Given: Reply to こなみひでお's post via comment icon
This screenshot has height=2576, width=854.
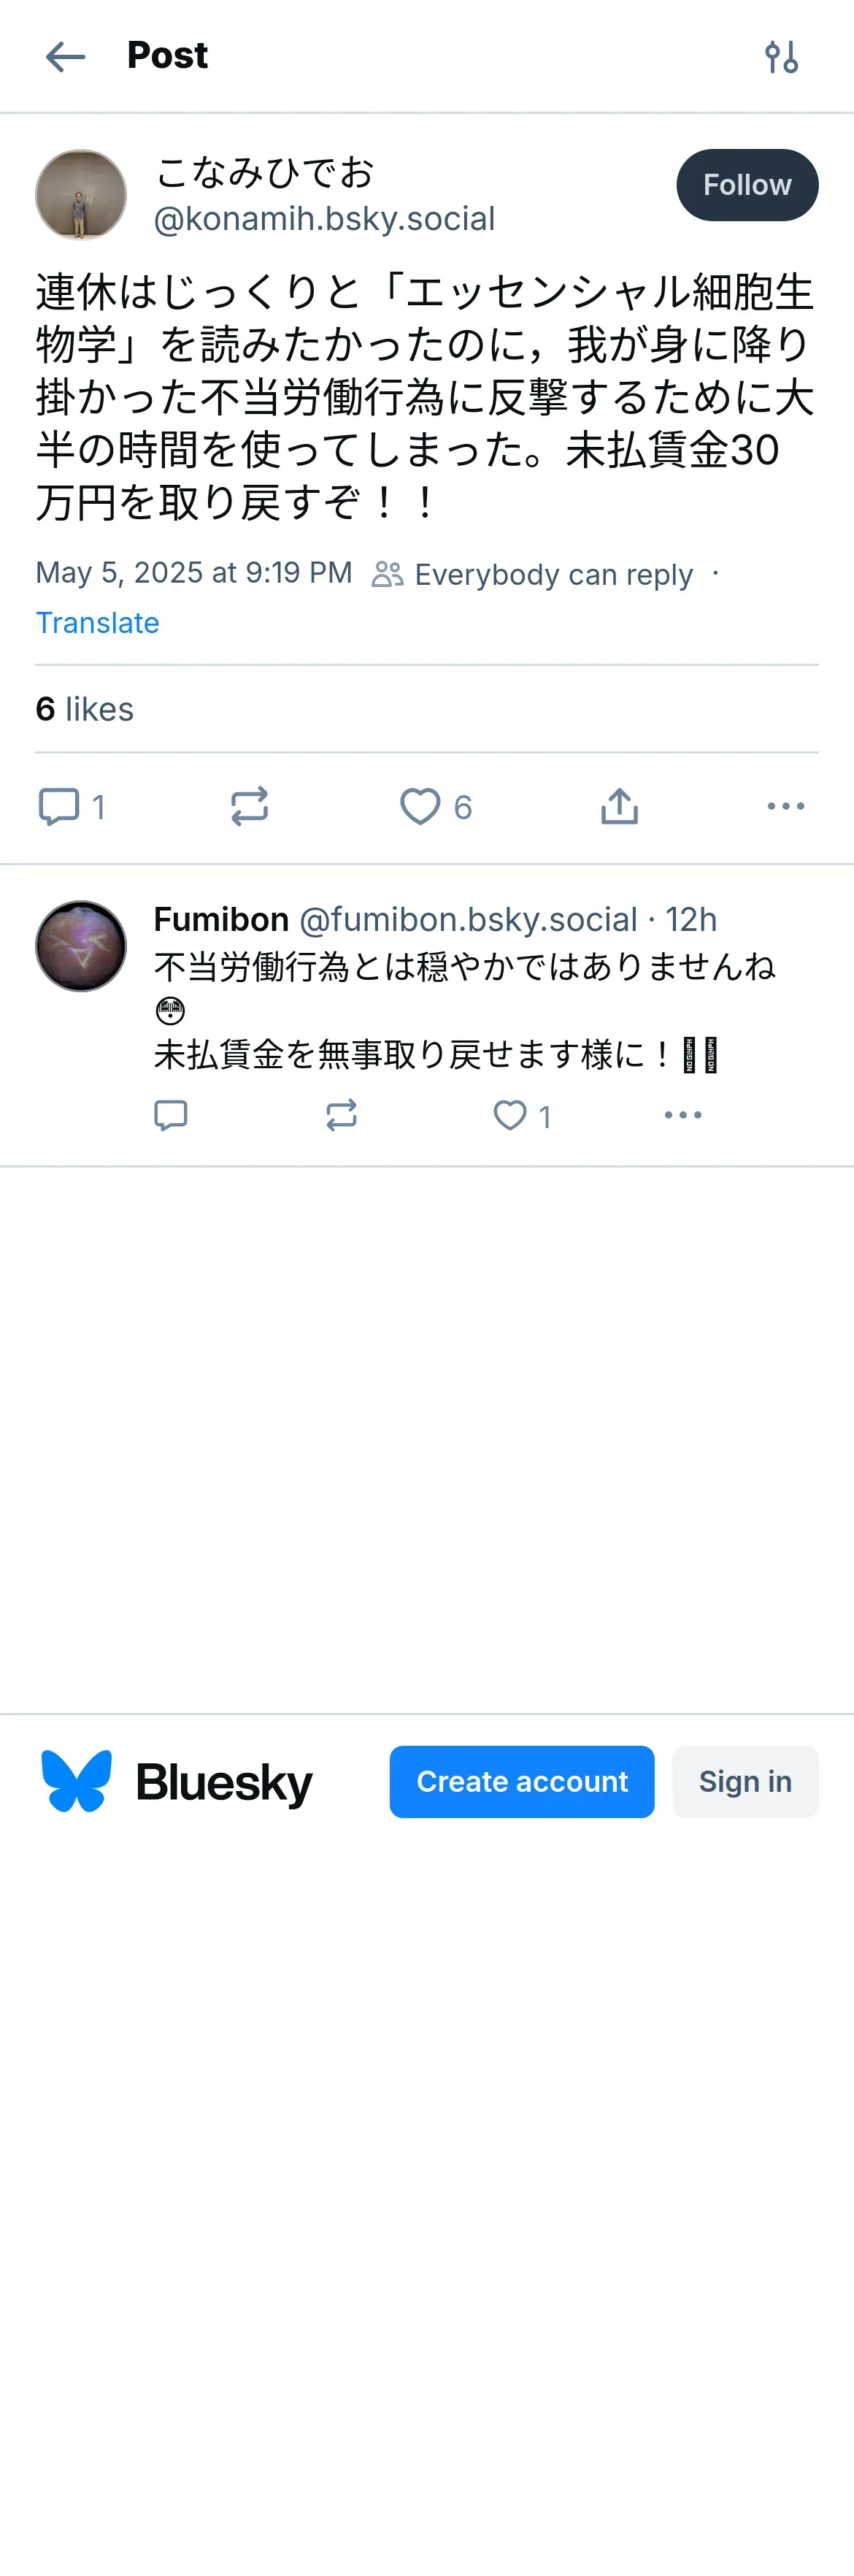Looking at the screenshot, I should coord(59,806).
